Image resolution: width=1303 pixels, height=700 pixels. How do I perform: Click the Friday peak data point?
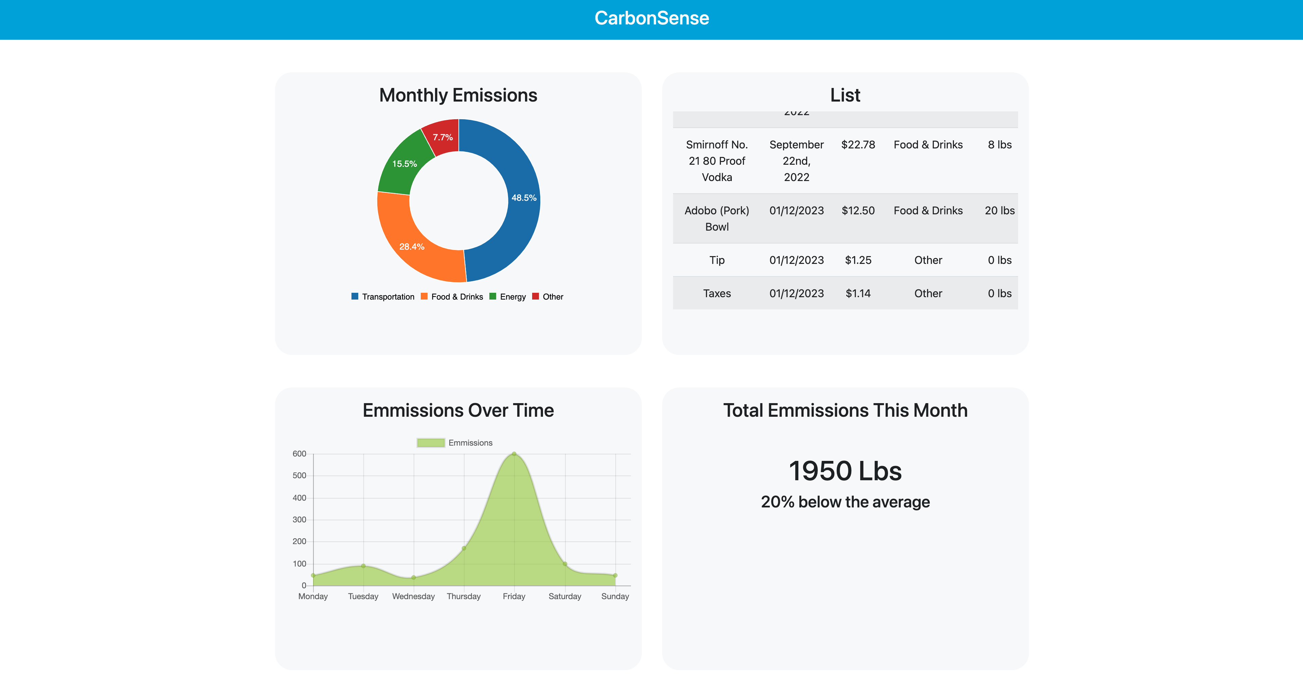coord(514,454)
